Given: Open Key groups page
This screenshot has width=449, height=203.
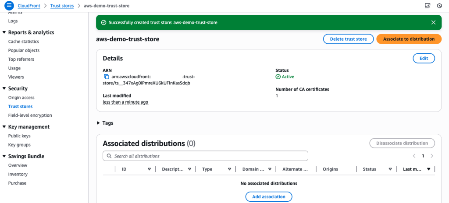Looking at the screenshot, I should [x=19, y=145].
